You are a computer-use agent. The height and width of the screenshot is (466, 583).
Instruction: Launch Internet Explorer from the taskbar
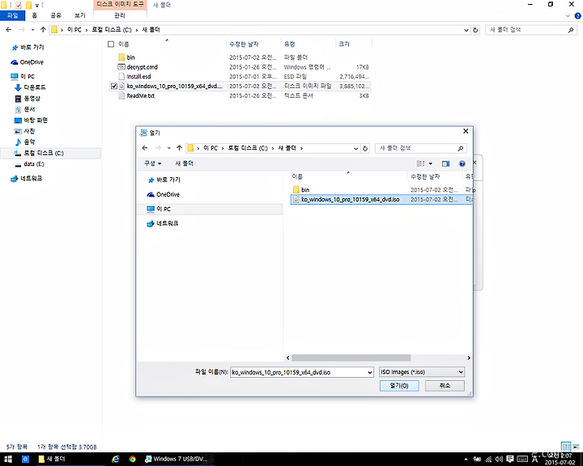116,459
